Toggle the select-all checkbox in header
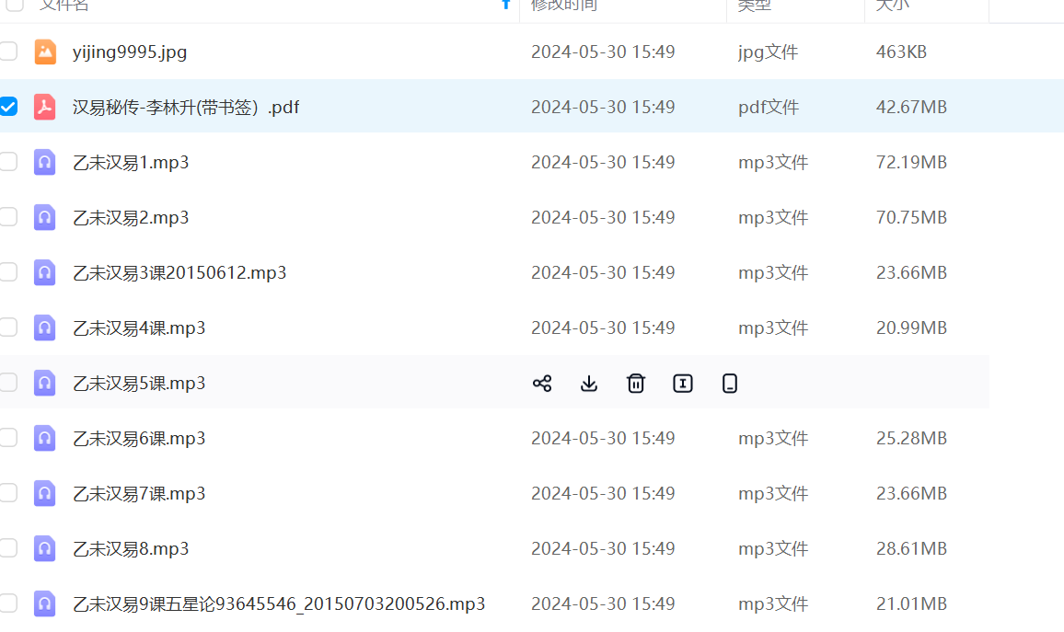Screen dimensions: 1064x632 coord(15,5)
